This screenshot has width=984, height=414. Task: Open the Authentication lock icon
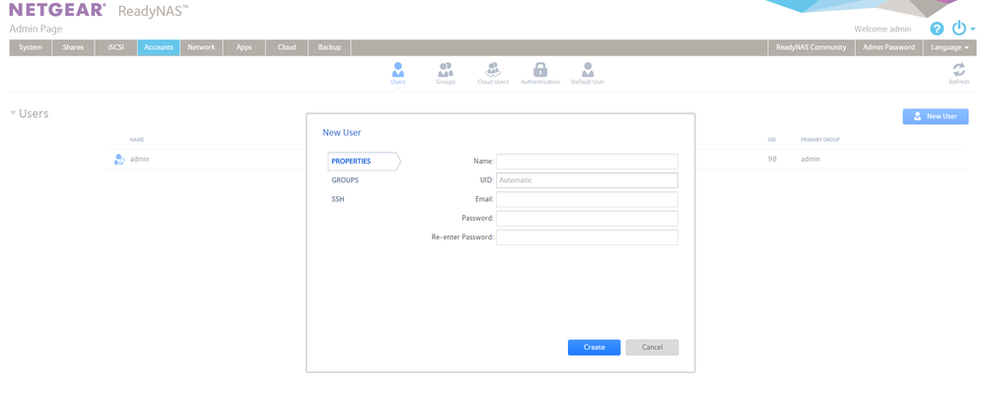pyautogui.click(x=539, y=70)
